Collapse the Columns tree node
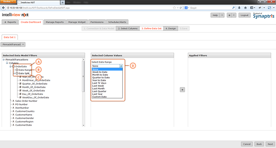Viewport: 276px width, 148px height. (x=7, y=63)
